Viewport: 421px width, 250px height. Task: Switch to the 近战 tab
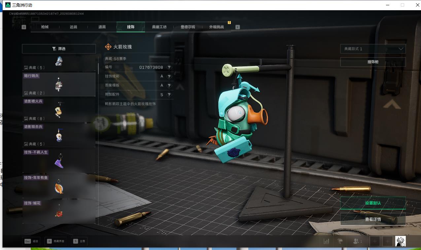[x=73, y=27]
